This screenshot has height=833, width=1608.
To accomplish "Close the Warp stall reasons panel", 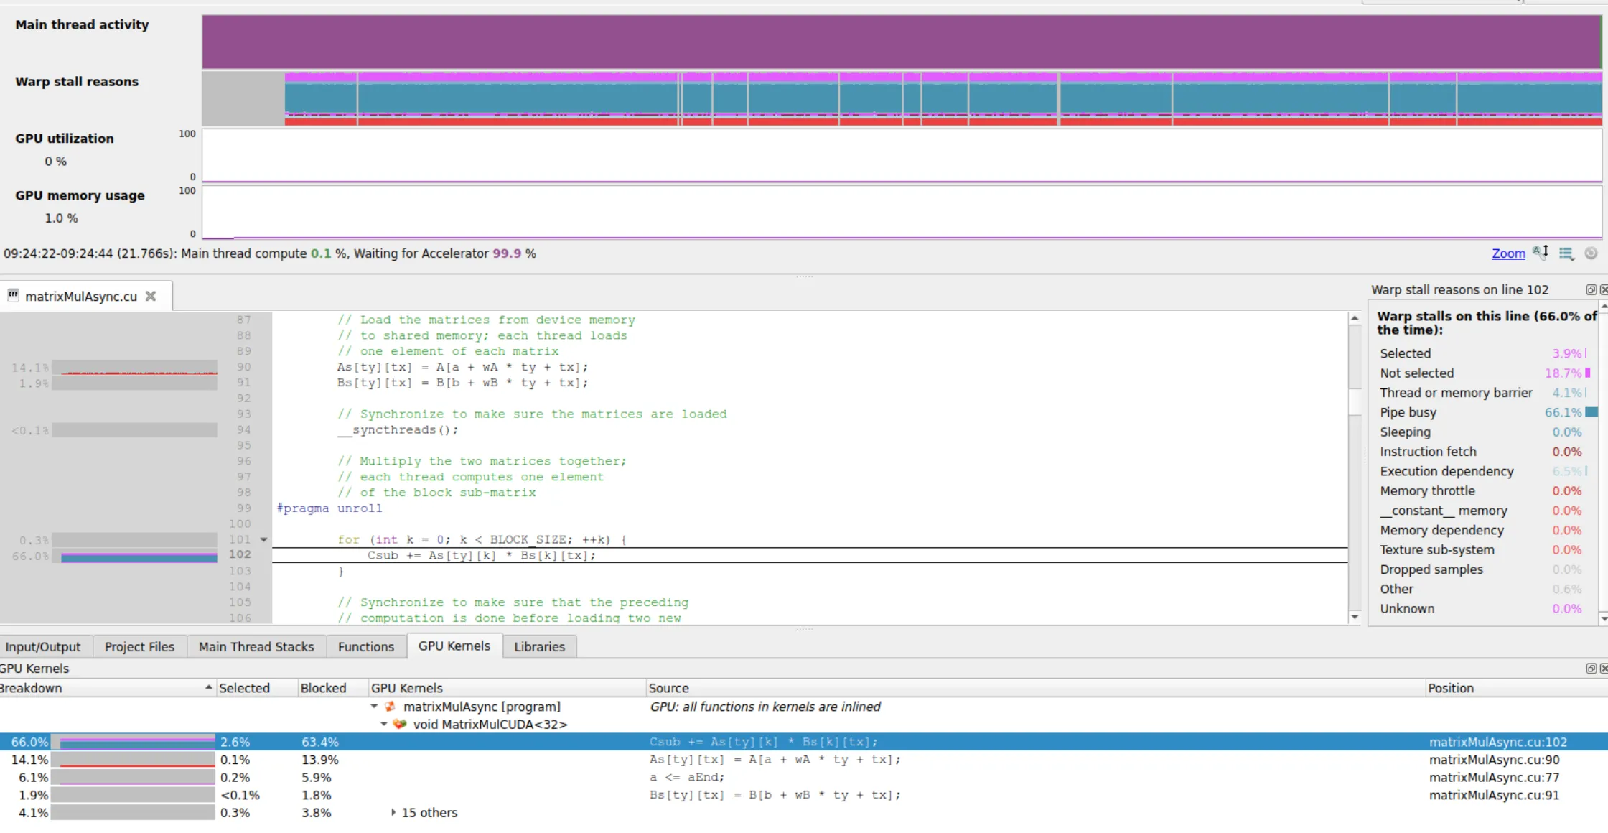I will [1604, 289].
